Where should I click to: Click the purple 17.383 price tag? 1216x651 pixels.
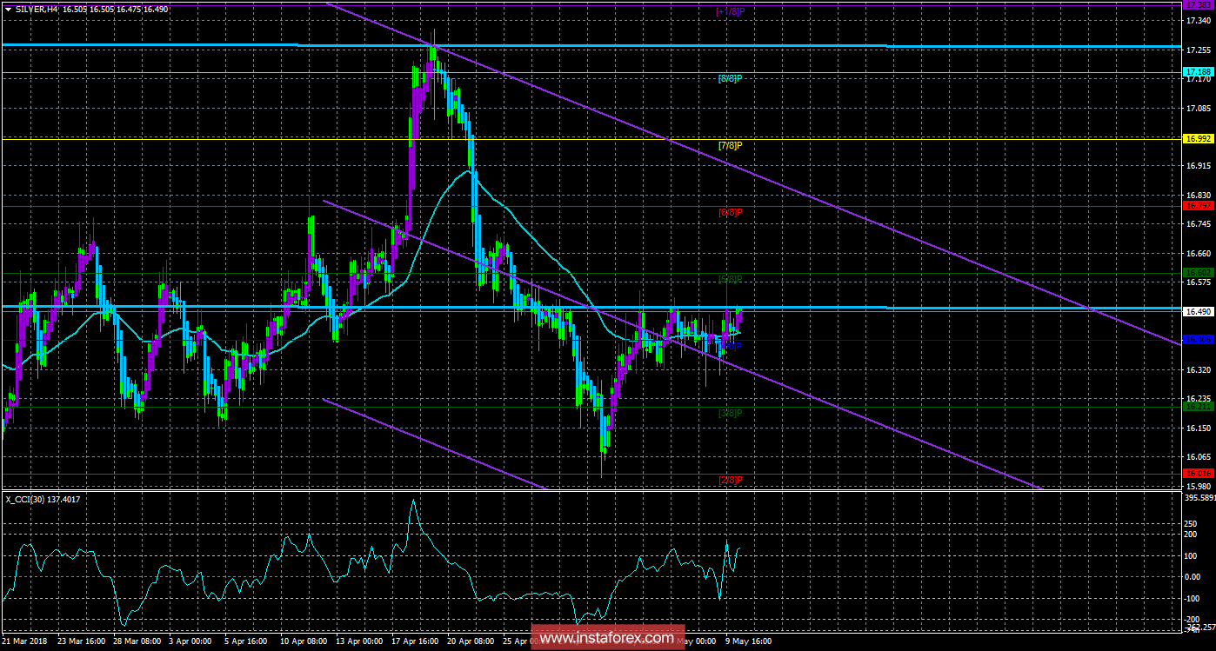pos(1198,4)
